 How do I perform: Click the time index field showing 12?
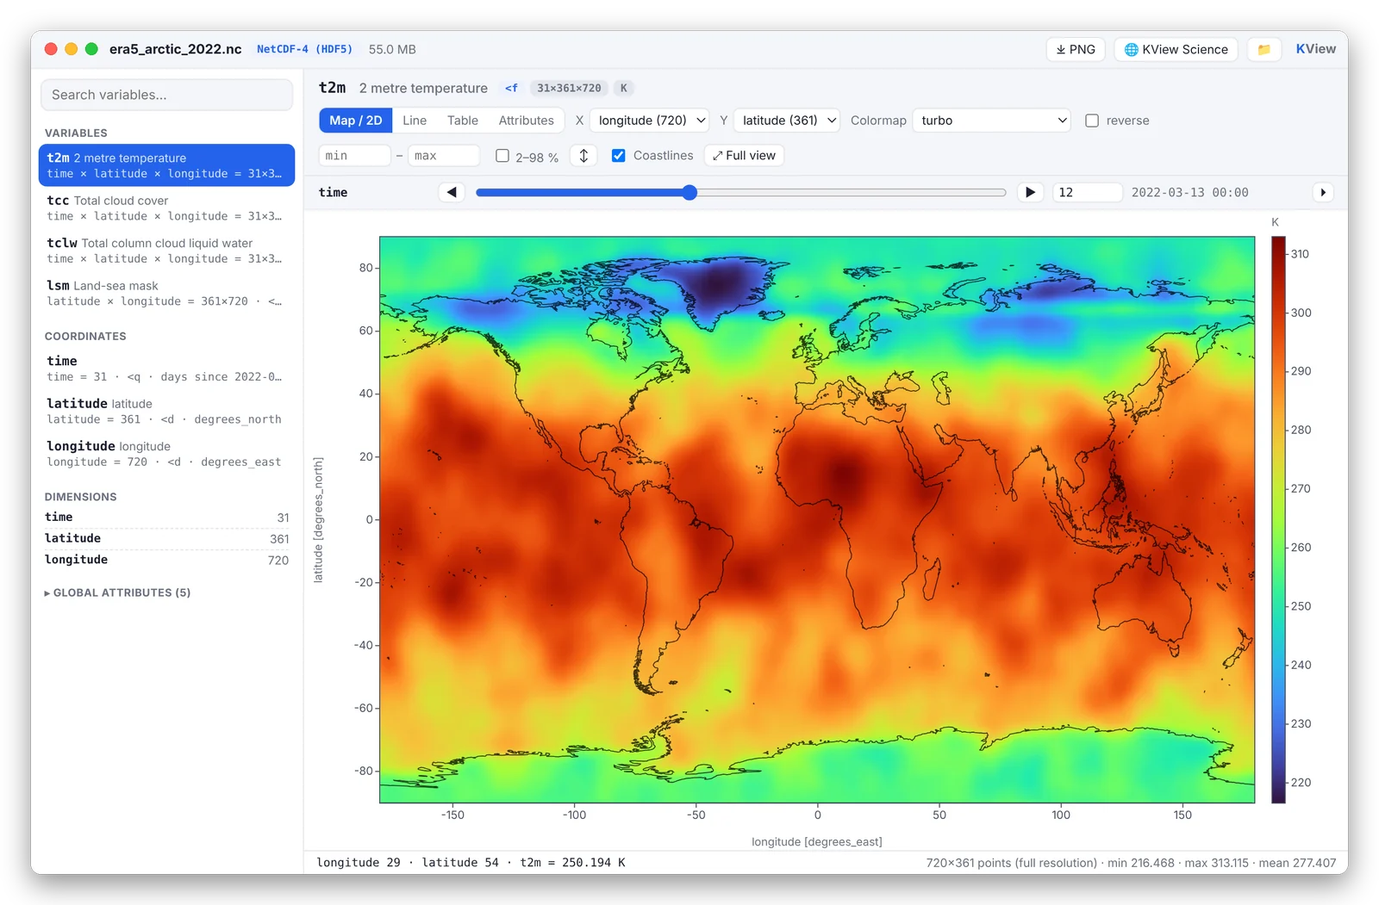1087,192
